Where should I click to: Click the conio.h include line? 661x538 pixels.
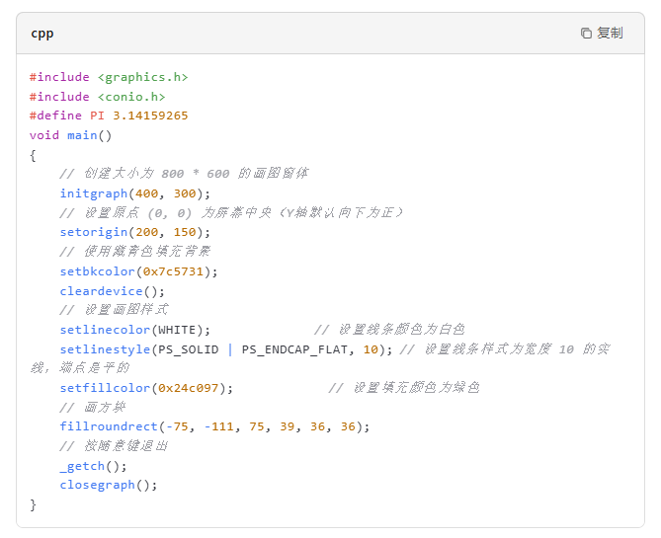pos(97,97)
